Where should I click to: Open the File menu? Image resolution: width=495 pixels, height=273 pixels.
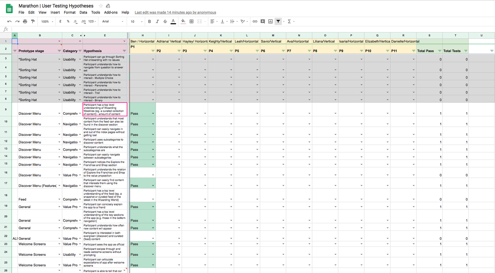[x=21, y=13]
